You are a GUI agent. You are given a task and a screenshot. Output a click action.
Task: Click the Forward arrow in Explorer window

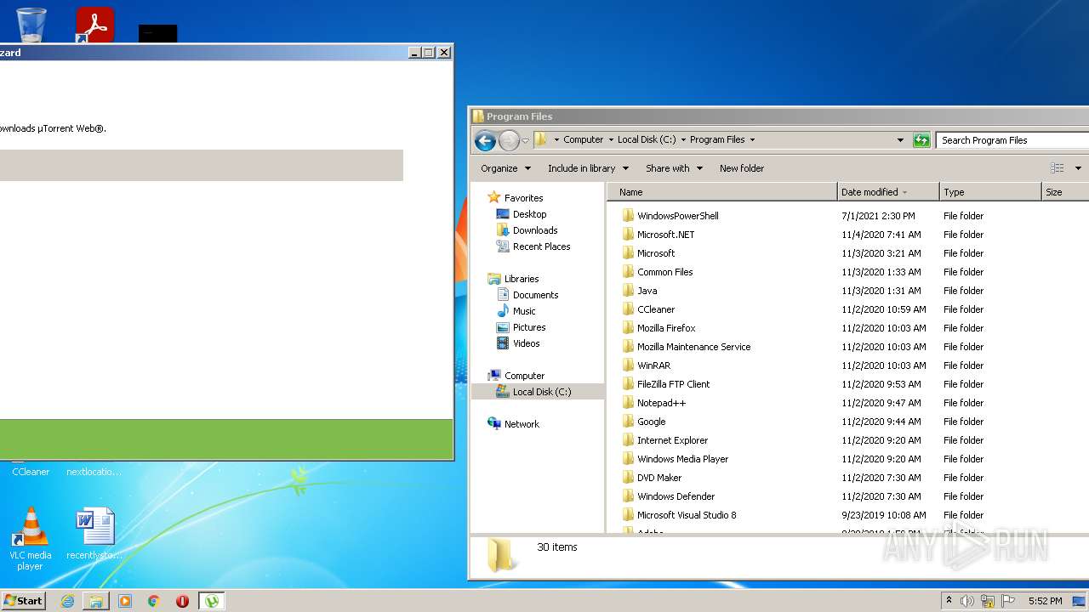509,140
